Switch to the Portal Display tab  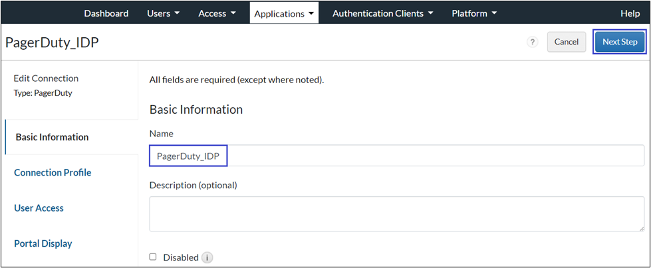pyautogui.click(x=43, y=243)
